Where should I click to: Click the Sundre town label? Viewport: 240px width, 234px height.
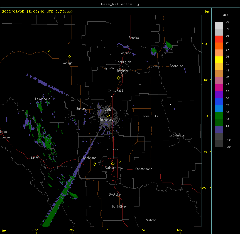click(81, 109)
